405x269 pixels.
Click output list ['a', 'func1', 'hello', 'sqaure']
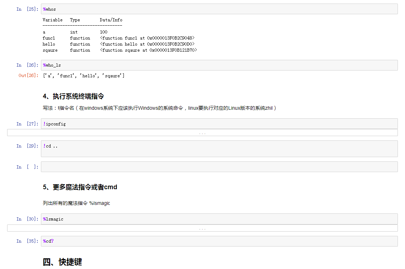pyautogui.click(x=84, y=76)
